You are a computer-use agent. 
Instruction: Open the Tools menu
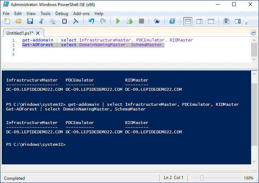click(x=45, y=14)
